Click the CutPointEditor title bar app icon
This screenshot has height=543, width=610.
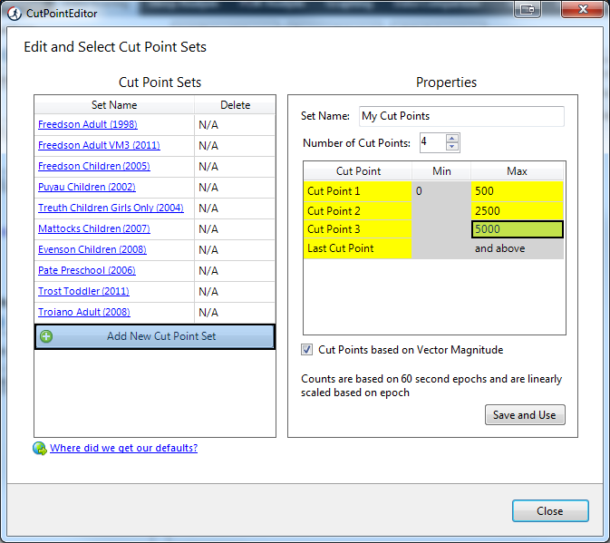click(15, 14)
